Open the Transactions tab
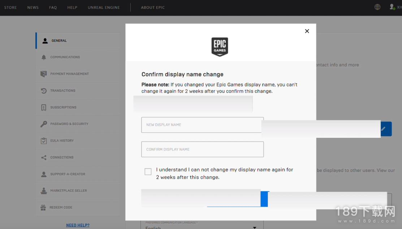402x229 pixels. point(78,90)
